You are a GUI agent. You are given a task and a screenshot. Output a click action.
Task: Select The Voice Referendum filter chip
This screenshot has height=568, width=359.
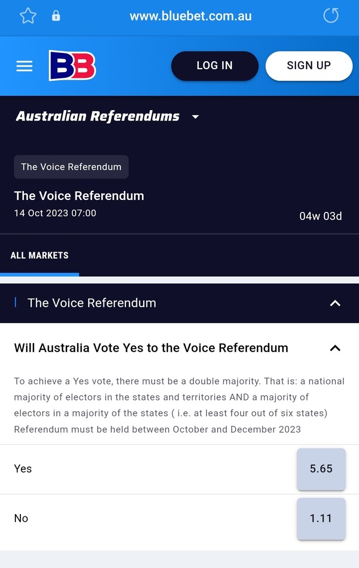71,167
